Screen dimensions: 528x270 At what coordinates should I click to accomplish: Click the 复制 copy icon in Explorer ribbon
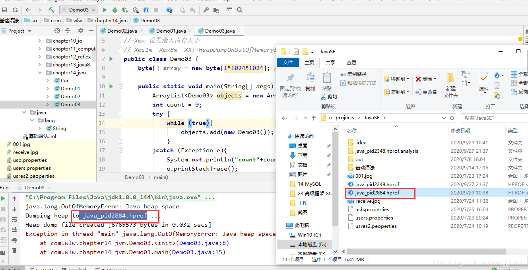310,82
